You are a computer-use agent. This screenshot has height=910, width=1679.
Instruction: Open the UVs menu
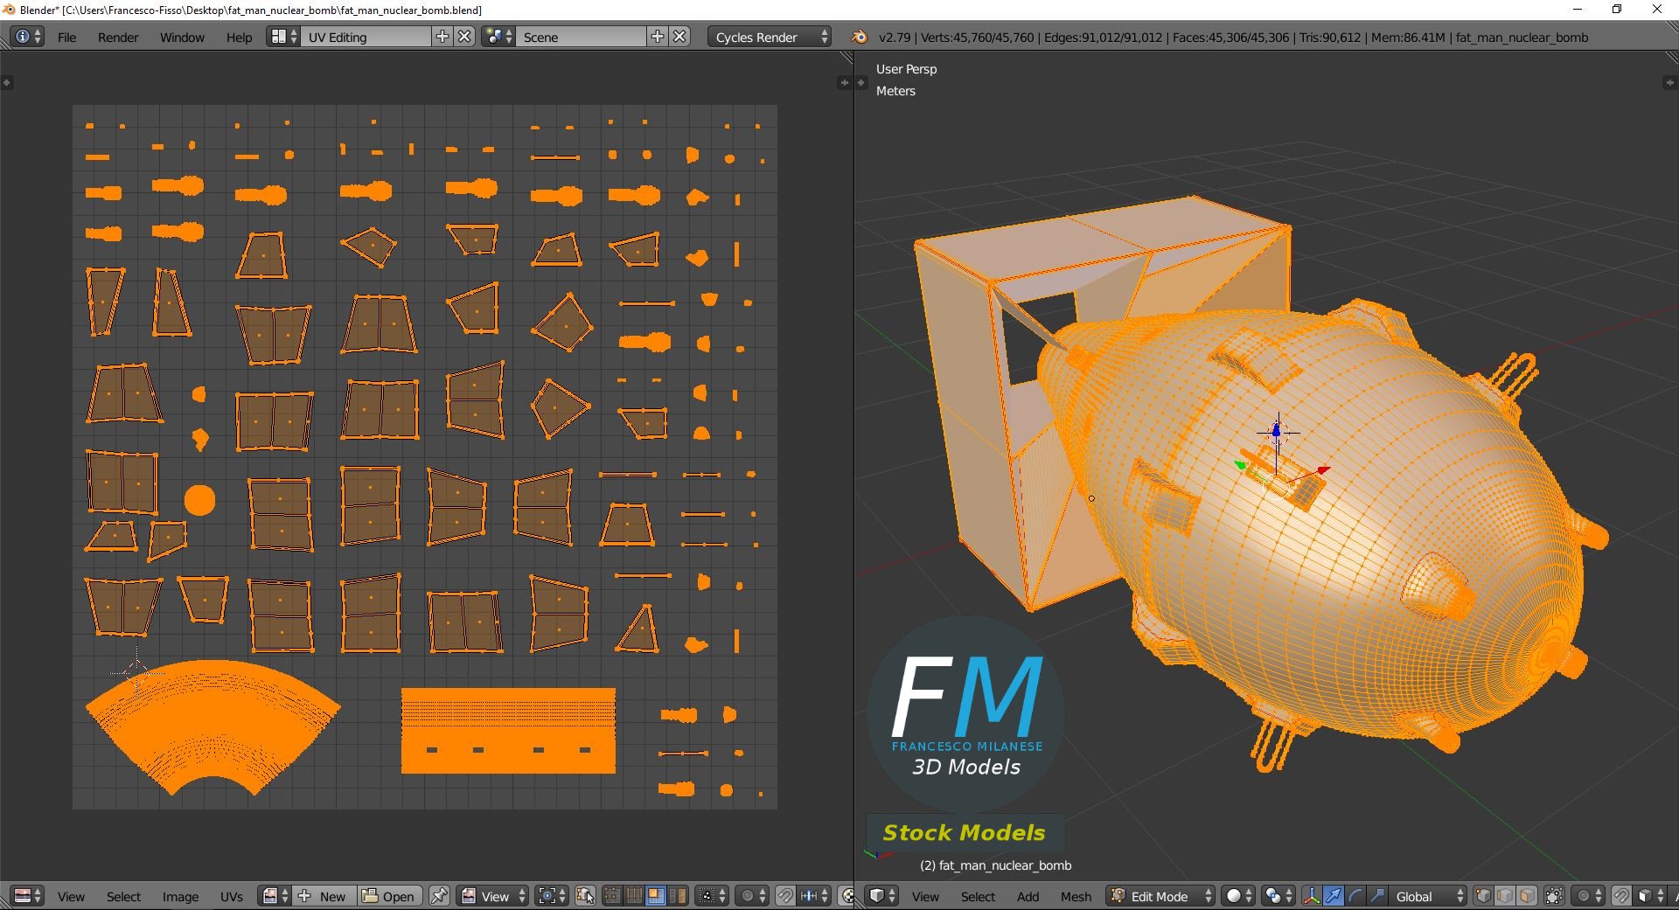[232, 896]
